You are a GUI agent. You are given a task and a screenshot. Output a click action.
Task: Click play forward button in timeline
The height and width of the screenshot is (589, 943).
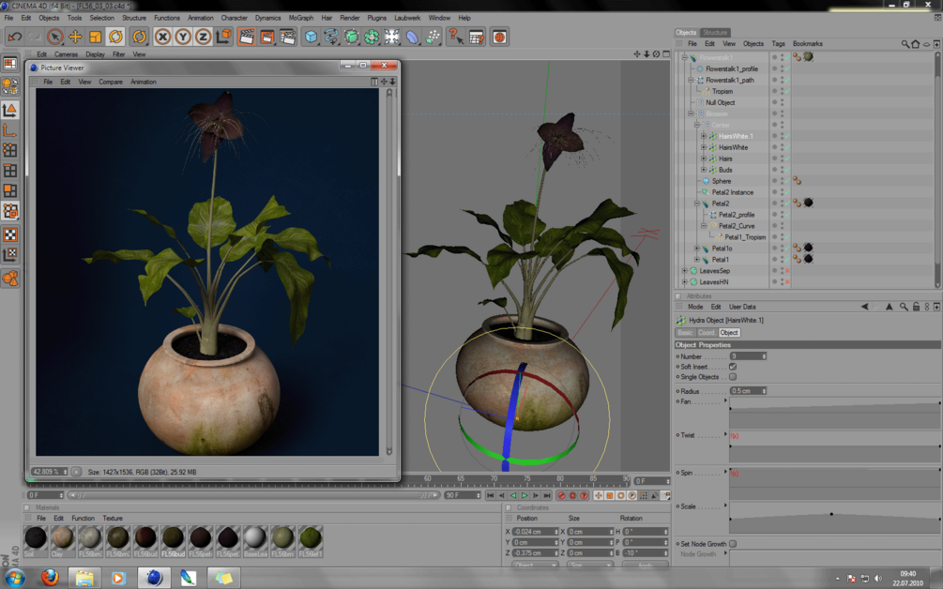(x=525, y=495)
